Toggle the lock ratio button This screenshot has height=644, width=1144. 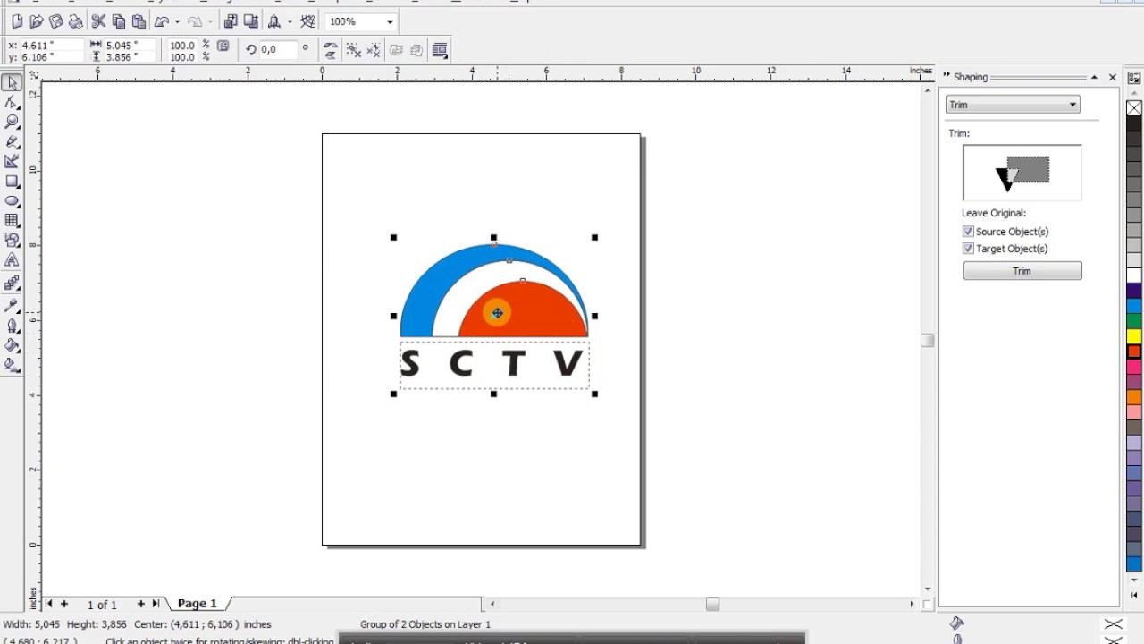[x=223, y=46]
